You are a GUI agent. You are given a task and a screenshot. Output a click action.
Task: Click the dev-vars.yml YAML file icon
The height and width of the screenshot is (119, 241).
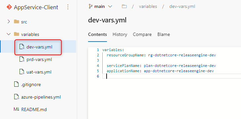coord(22,47)
